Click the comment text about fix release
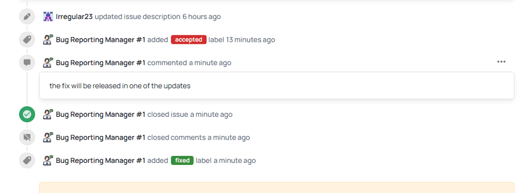The height and width of the screenshot is (193, 529). pyautogui.click(x=120, y=86)
